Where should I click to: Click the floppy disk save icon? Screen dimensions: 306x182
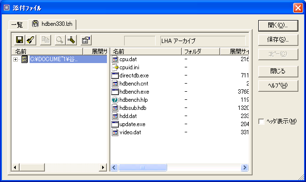point(19,40)
